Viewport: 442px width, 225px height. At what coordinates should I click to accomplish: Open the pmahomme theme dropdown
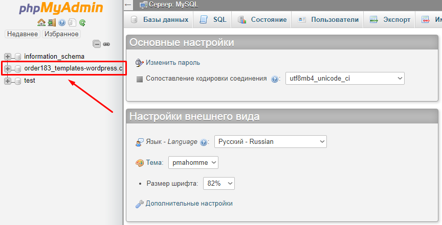click(193, 163)
